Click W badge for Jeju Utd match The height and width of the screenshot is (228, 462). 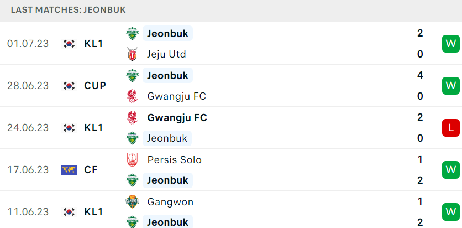tap(451, 44)
